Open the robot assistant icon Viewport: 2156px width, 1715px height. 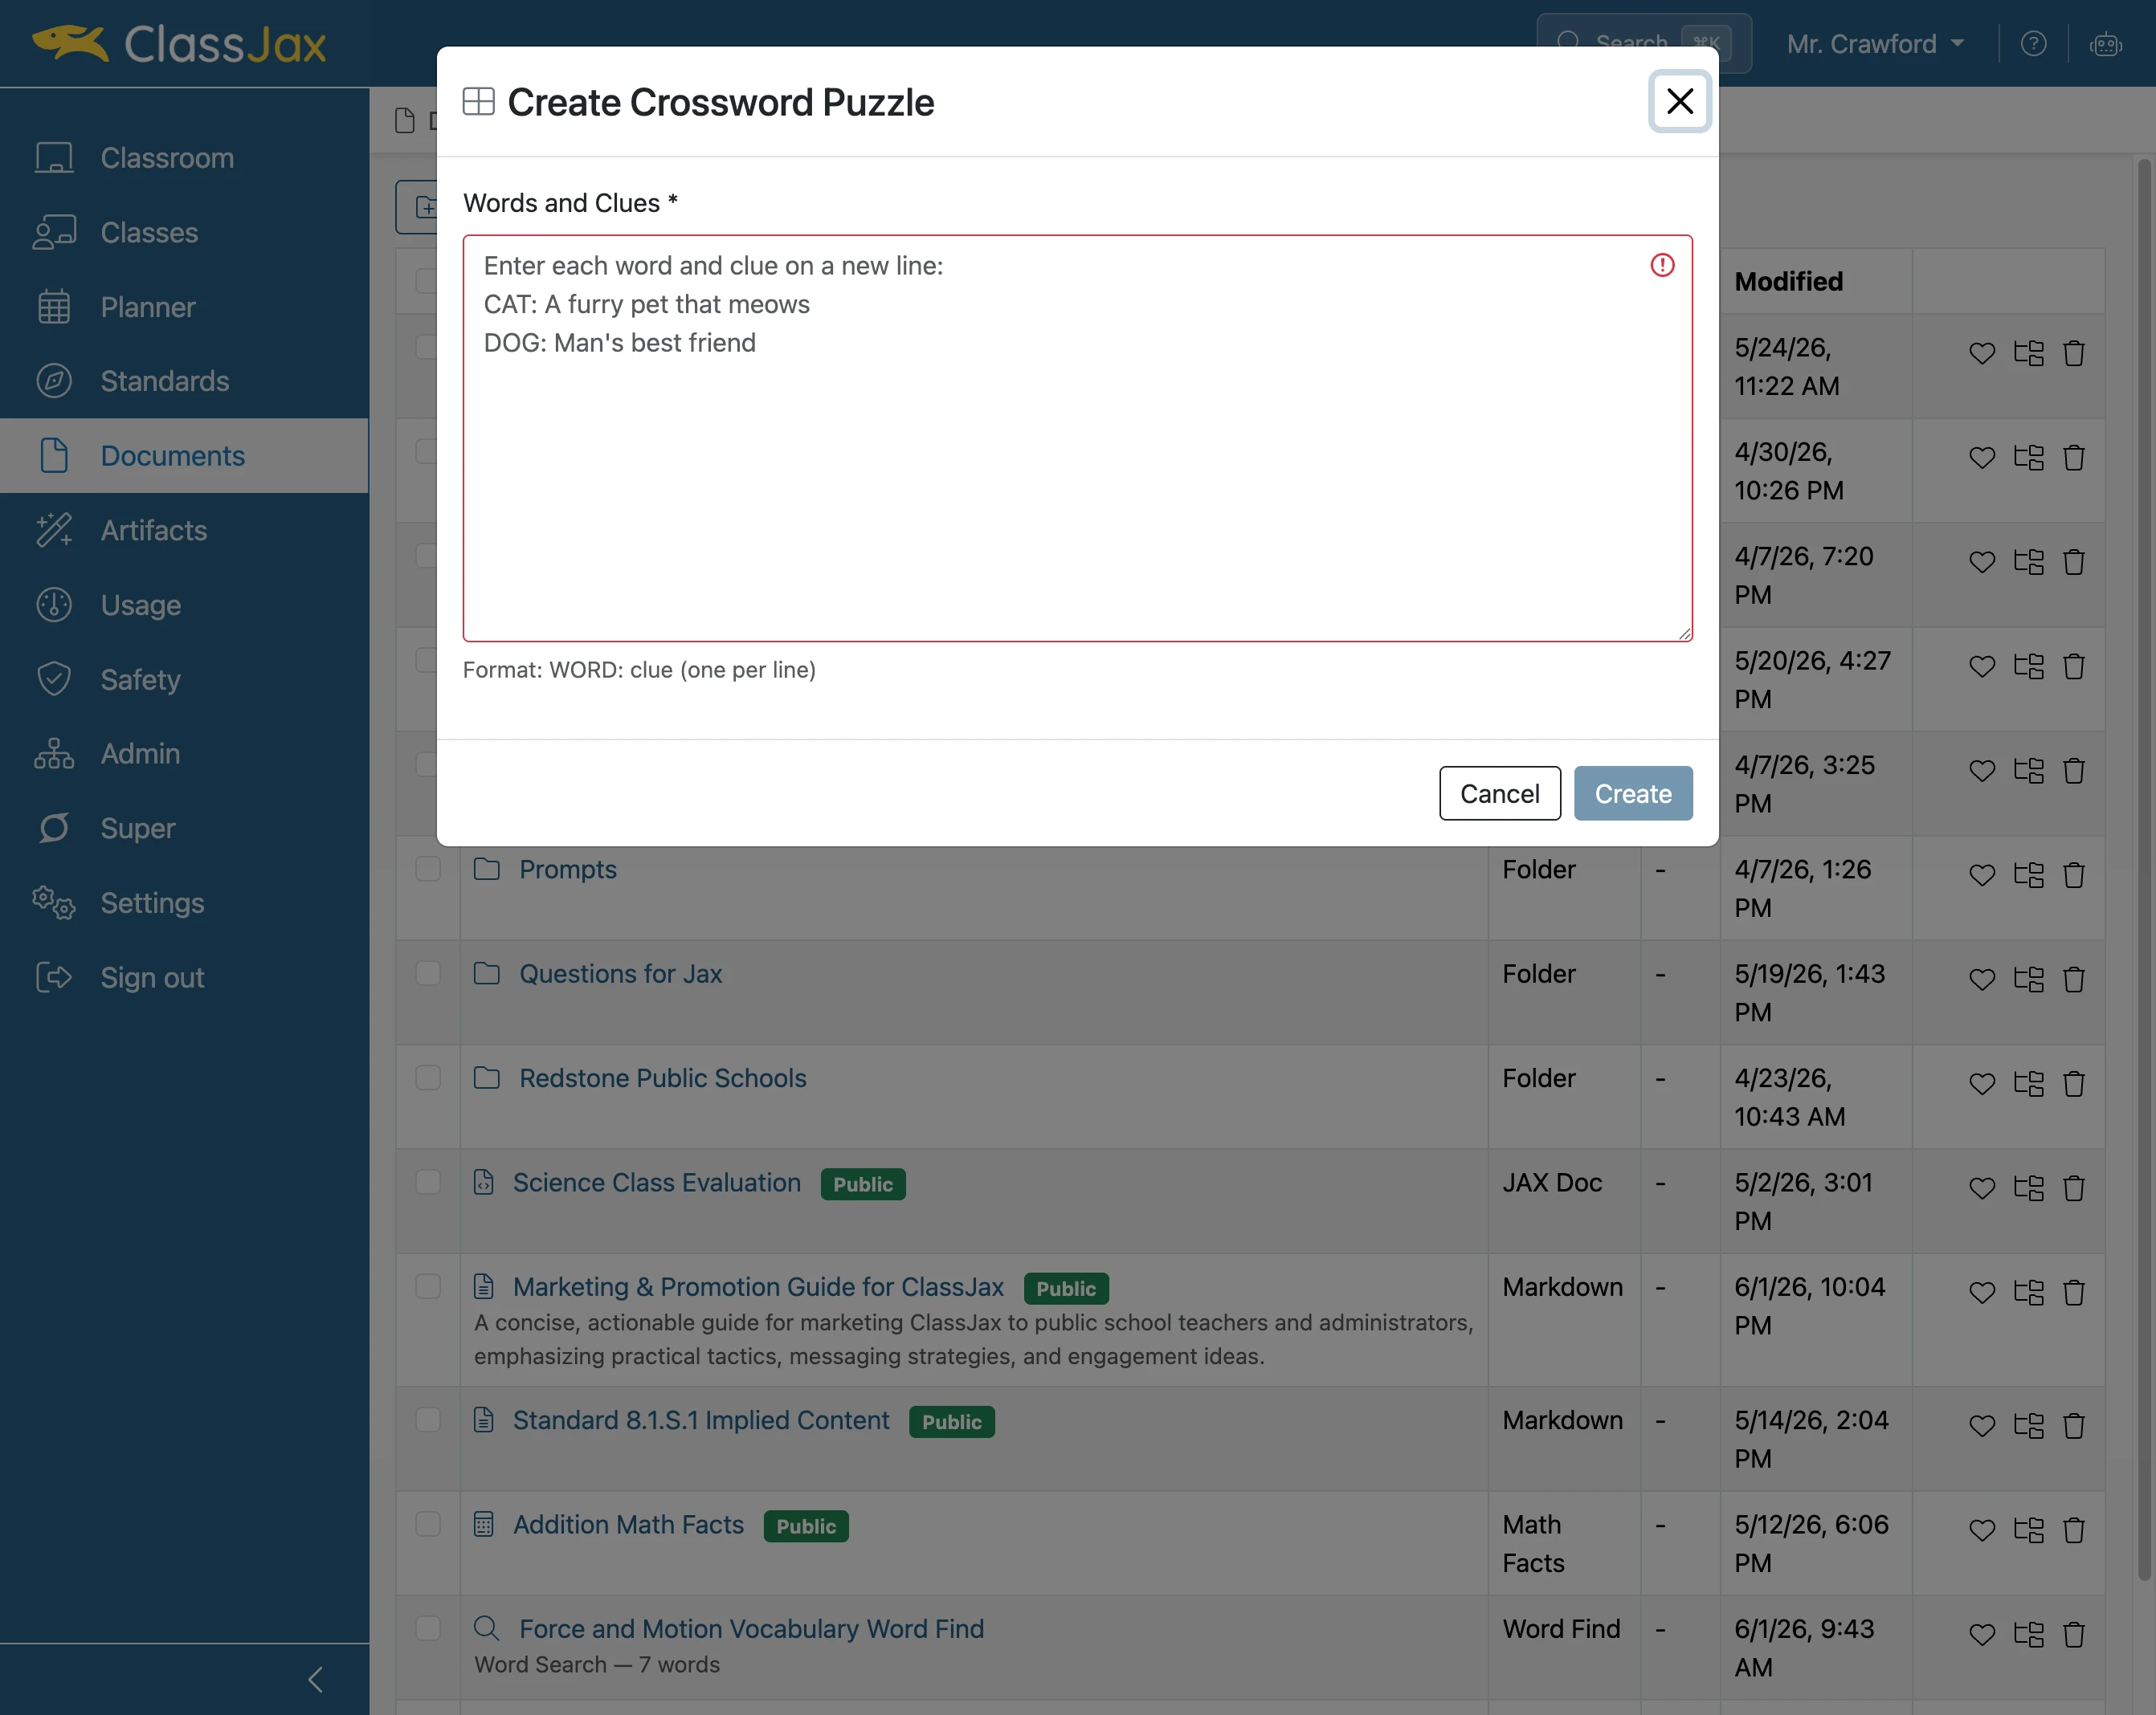pos(2105,44)
